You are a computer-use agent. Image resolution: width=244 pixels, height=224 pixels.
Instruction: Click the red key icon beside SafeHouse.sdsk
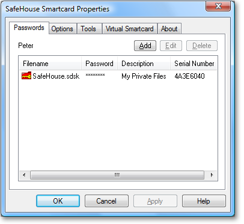[x=26, y=76]
